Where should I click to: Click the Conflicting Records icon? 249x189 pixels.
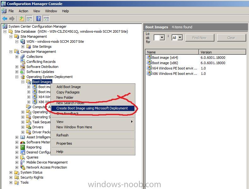(x=23, y=62)
